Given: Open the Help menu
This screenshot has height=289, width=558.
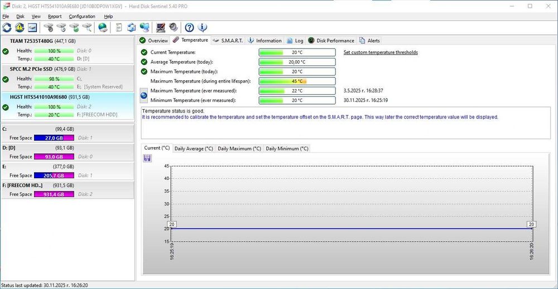Looking at the screenshot, I should (109, 16).
